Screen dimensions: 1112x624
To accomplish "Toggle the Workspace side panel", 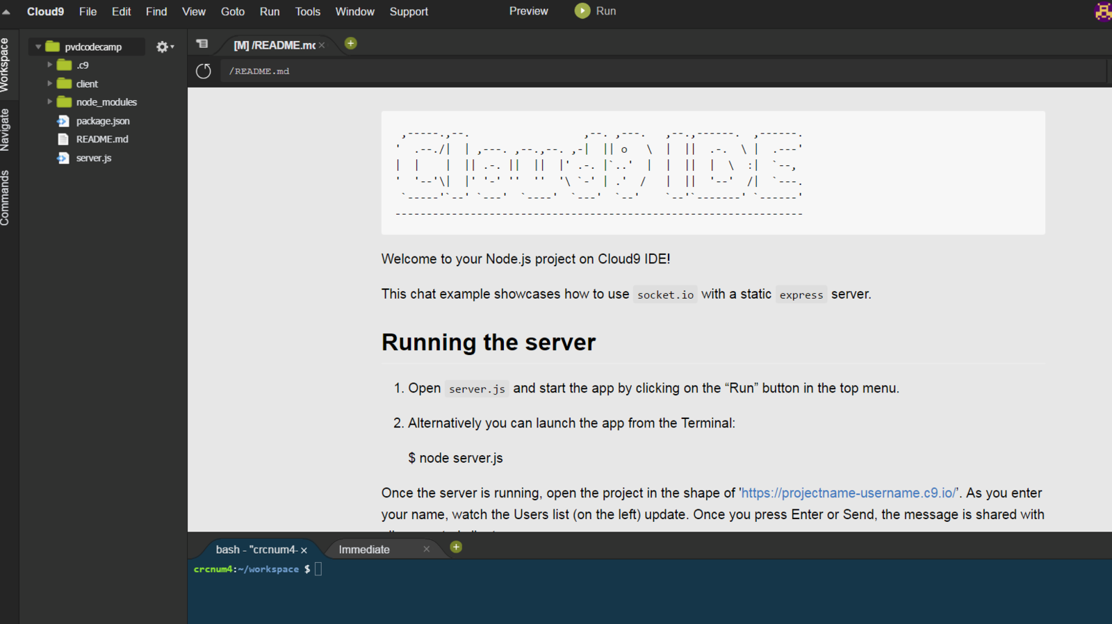I will point(6,65).
